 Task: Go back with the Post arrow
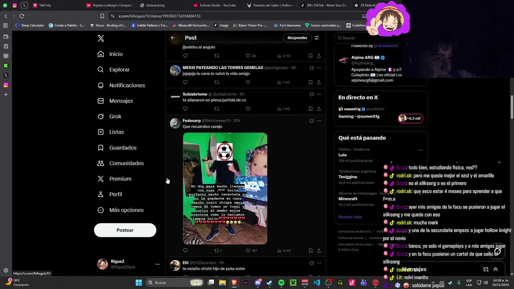pyautogui.click(x=173, y=38)
